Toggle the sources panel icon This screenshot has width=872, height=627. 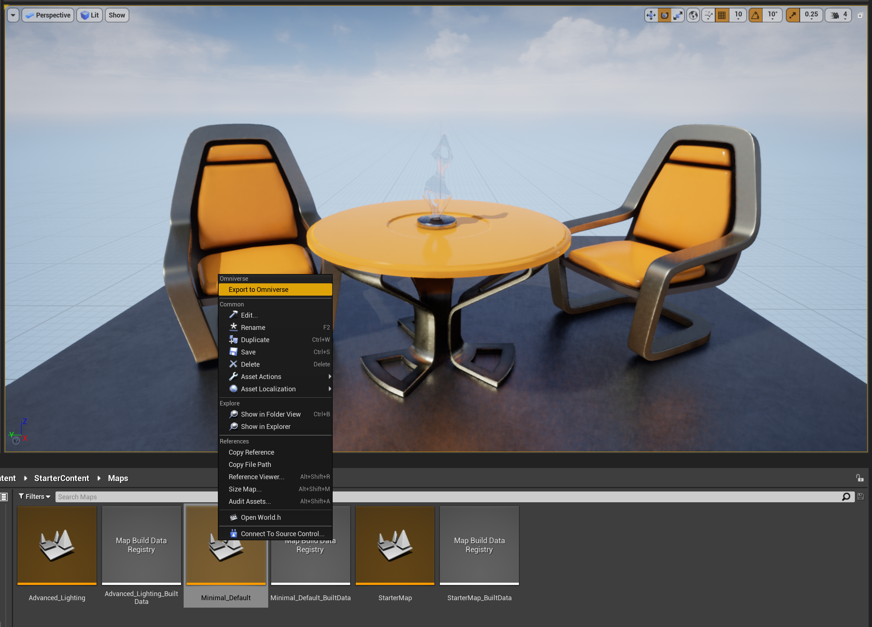coord(4,497)
